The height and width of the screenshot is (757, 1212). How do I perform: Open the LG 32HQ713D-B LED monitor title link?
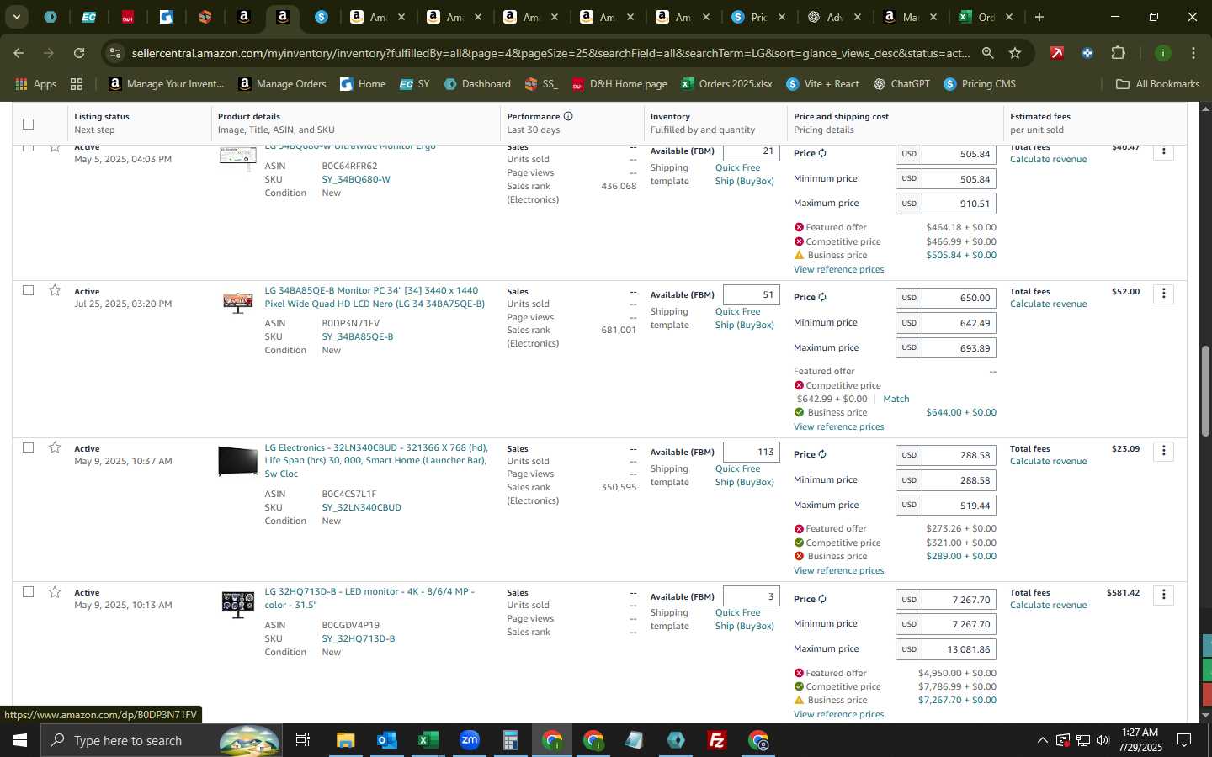(x=369, y=598)
